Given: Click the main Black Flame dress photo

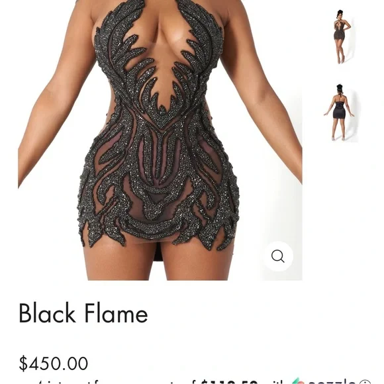Looking at the screenshot, I should tap(160, 140).
